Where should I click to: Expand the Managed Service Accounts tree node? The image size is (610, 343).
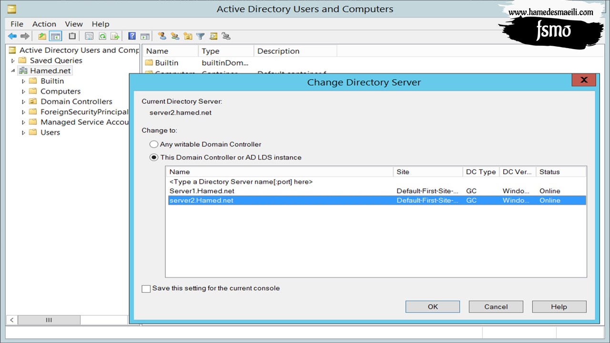pyautogui.click(x=23, y=122)
